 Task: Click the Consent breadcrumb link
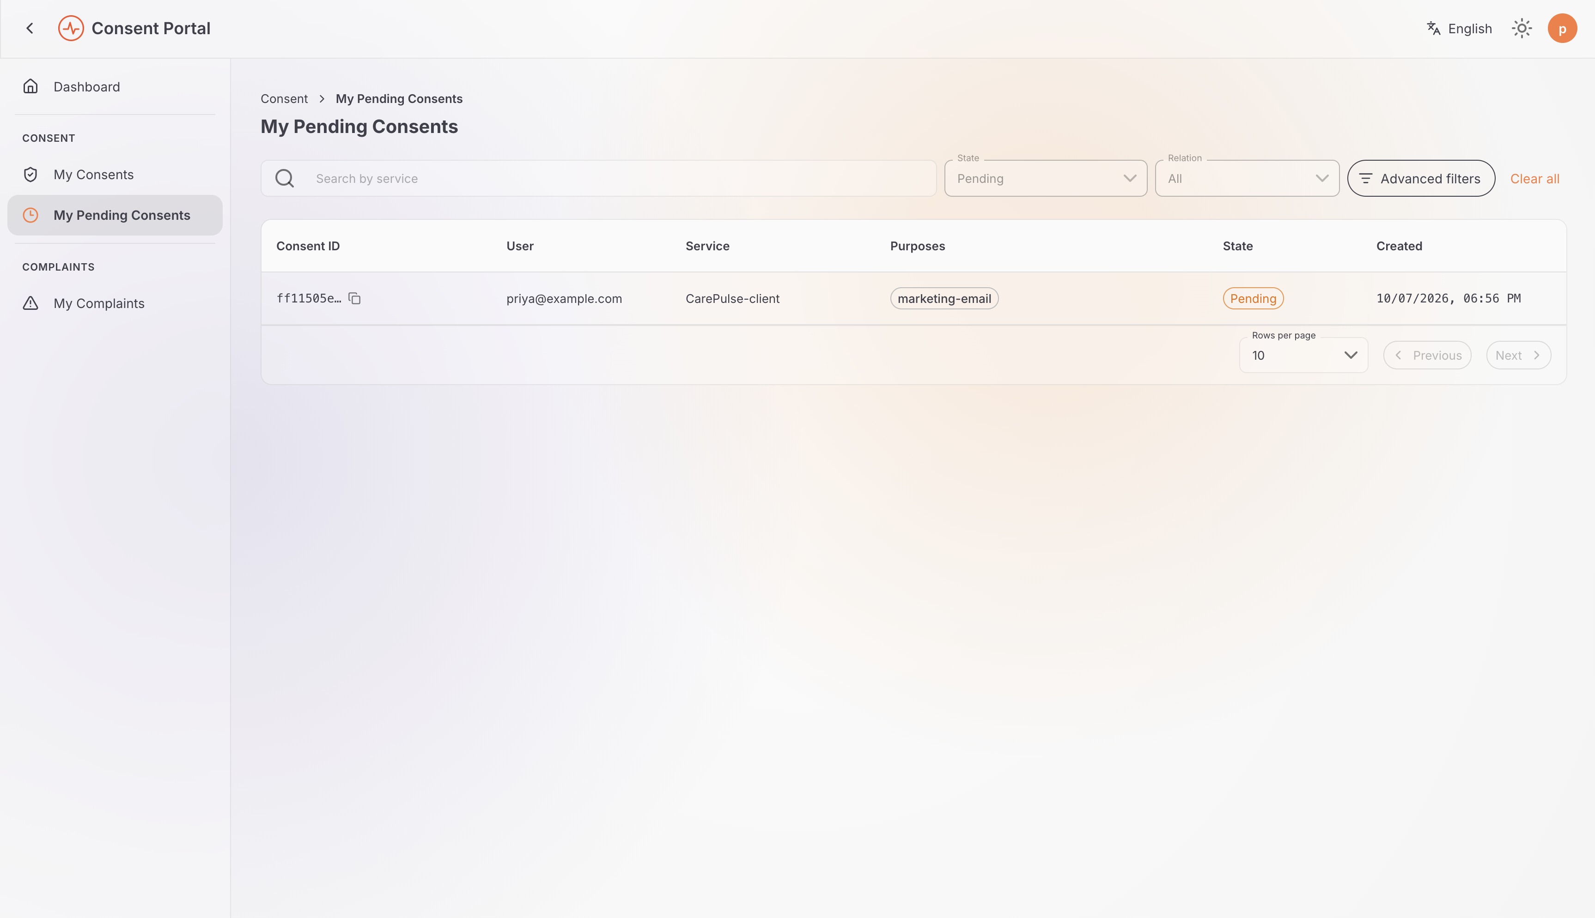(284, 98)
